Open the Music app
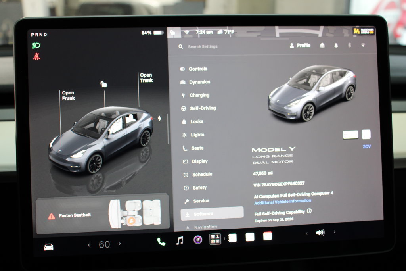This screenshot has width=406, height=271. [180, 241]
